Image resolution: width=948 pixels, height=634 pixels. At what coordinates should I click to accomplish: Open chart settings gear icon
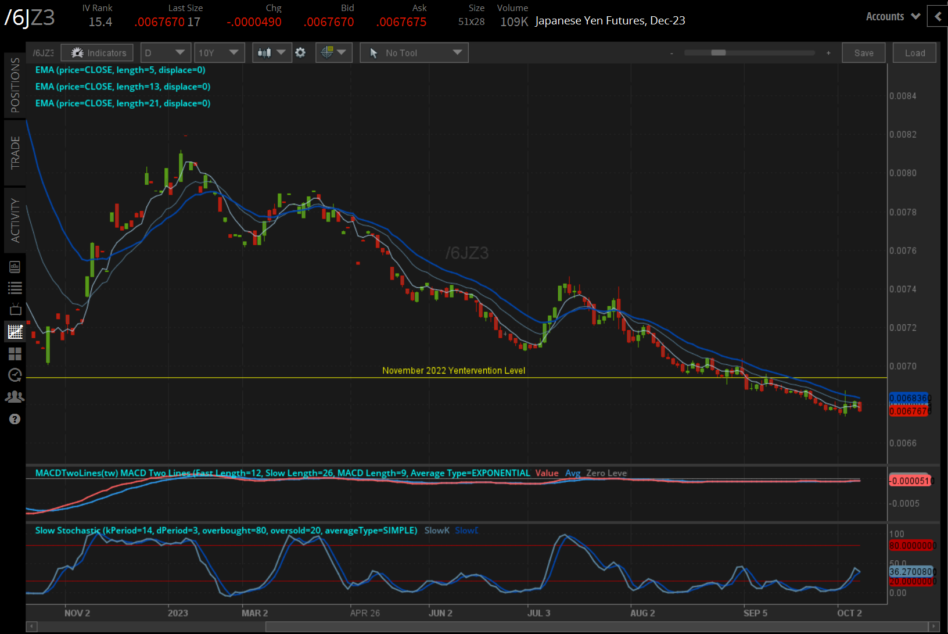(x=300, y=53)
